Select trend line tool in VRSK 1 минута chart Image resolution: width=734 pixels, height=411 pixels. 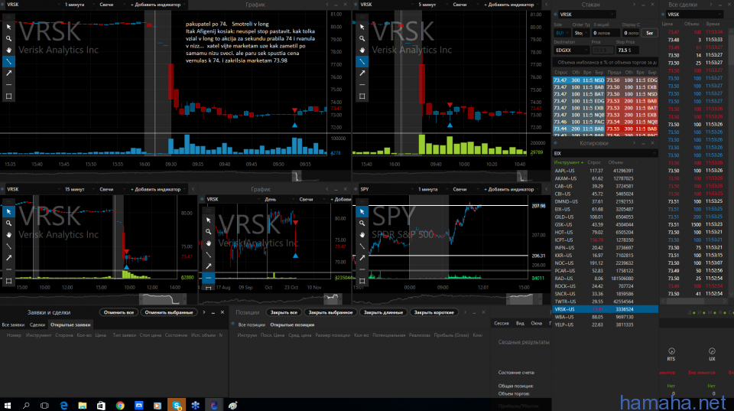[x=9, y=61]
